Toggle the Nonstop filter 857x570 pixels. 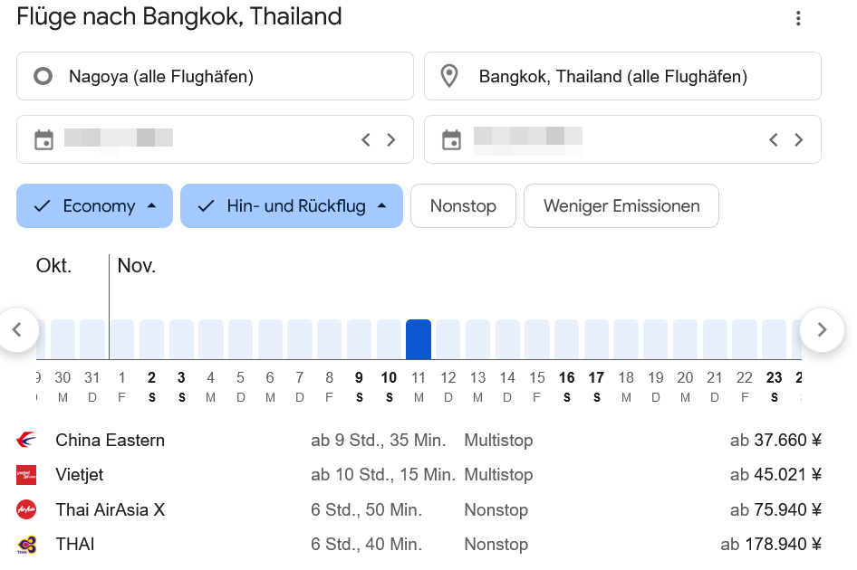[463, 205]
